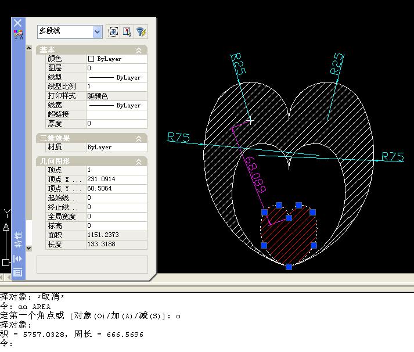Edit the 标高 value field
Screen dimensions: 414x352
click(x=117, y=225)
